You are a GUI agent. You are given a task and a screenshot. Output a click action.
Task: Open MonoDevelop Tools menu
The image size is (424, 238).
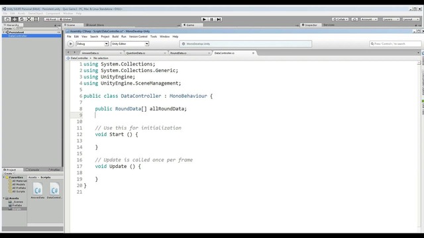coord(154,36)
